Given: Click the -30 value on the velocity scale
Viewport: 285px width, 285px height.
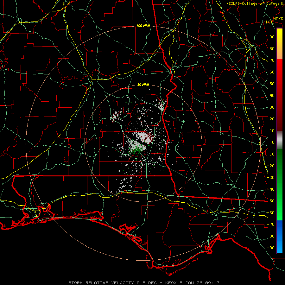Looking at the screenshot, I should tap(271, 178).
